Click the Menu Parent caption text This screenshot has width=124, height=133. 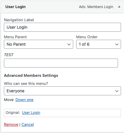[15, 37]
